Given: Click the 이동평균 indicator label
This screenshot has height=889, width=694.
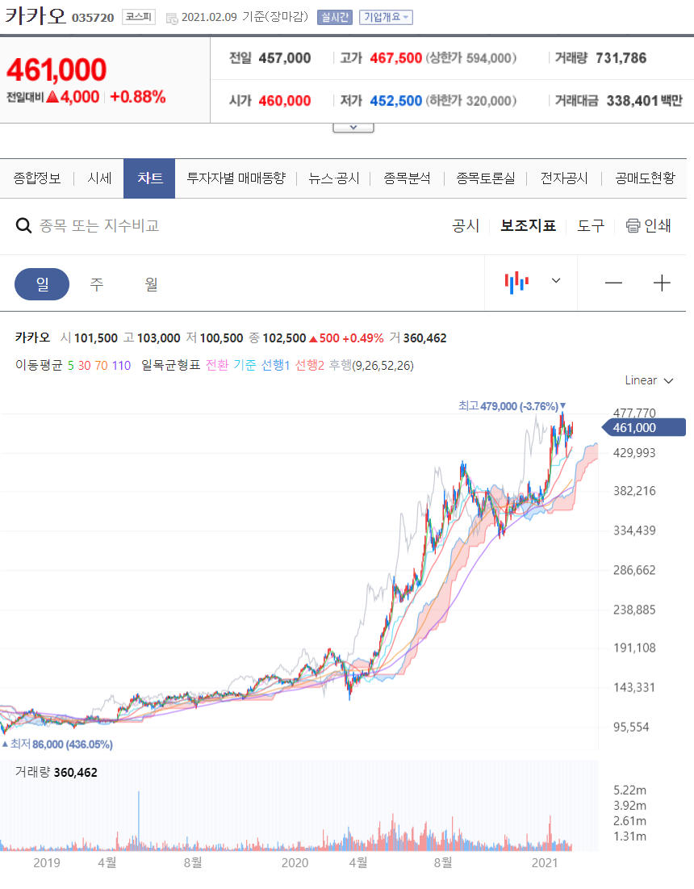Looking at the screenshot, I should coord(39,365).
